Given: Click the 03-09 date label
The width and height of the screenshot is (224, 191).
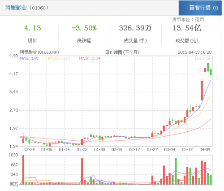Looking at the screenshot, I should coord(170,150).
